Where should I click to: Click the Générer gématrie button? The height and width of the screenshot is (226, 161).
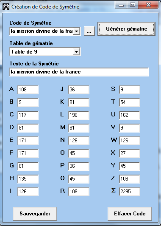point(127,29)
